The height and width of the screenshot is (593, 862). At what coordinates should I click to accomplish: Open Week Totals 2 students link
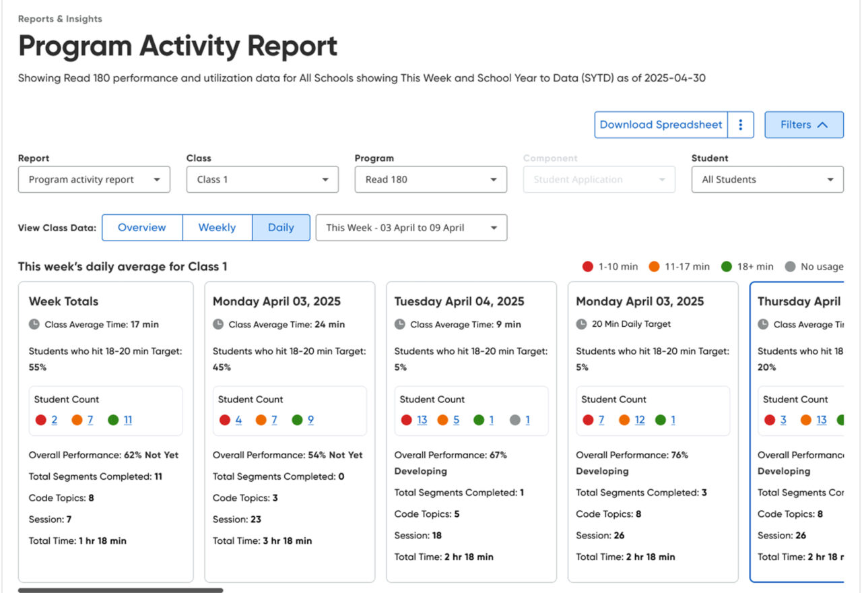(x=54, y=420)
